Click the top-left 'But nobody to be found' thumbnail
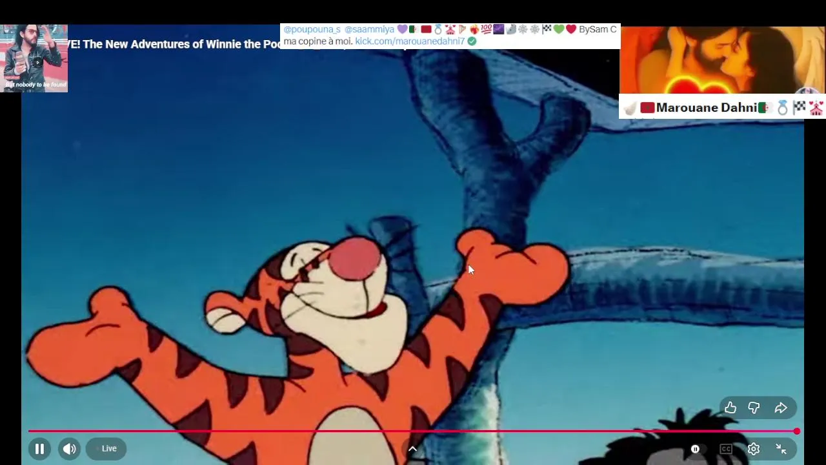 click(x=34, y=58)
